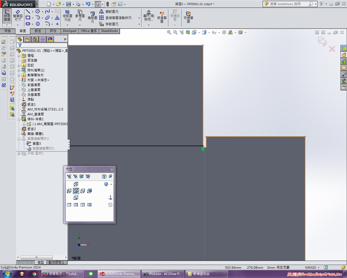This screenshot has width=347, height=278.
Task: Select the front view cube in 方位 dialog
Action: [x=76, y=191]
